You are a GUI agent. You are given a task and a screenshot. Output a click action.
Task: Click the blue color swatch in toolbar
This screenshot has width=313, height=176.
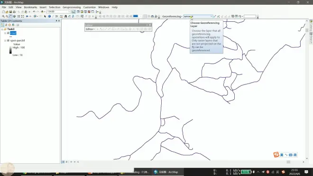tap(136, 16)
